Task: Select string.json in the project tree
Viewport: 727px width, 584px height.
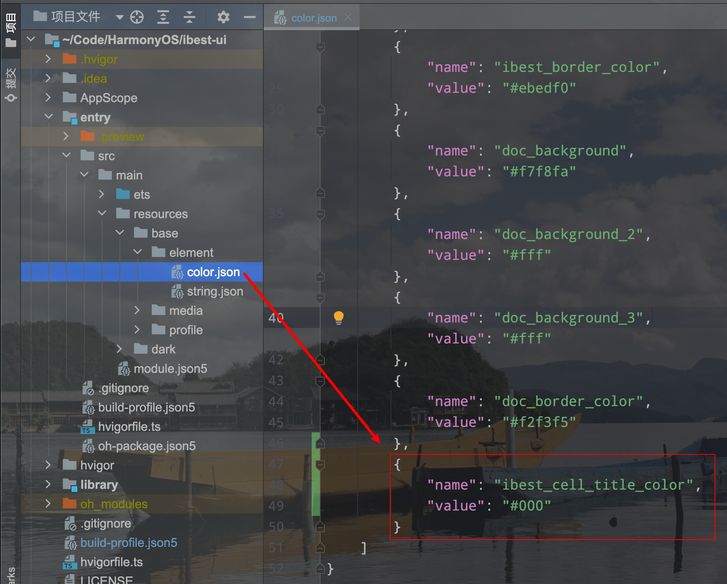Action: (215, 291)
